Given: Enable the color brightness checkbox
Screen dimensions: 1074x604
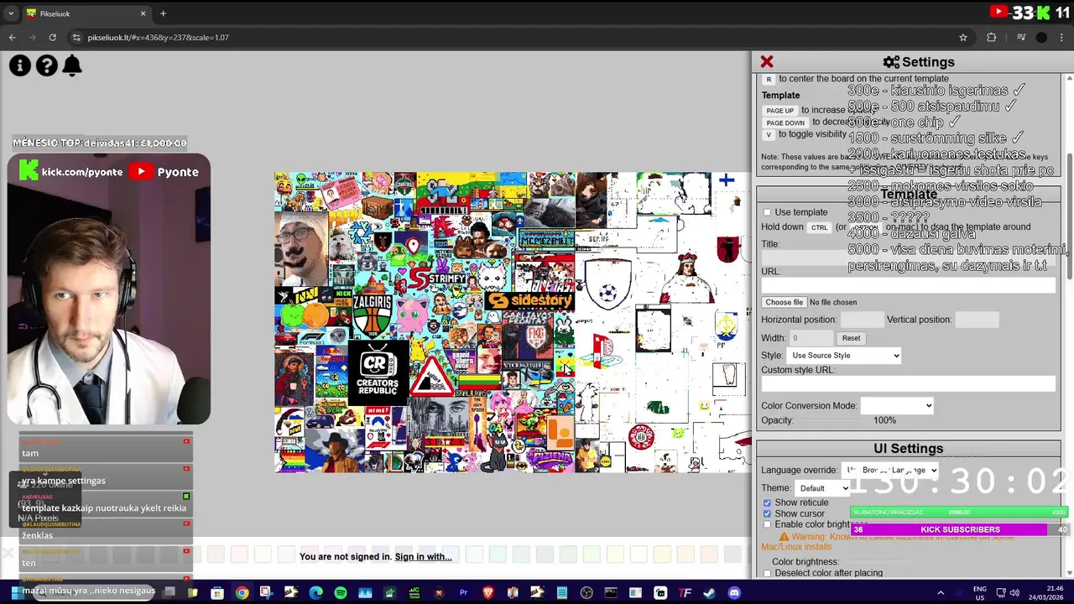Looking at the screenshot, I should coord(767,524).
